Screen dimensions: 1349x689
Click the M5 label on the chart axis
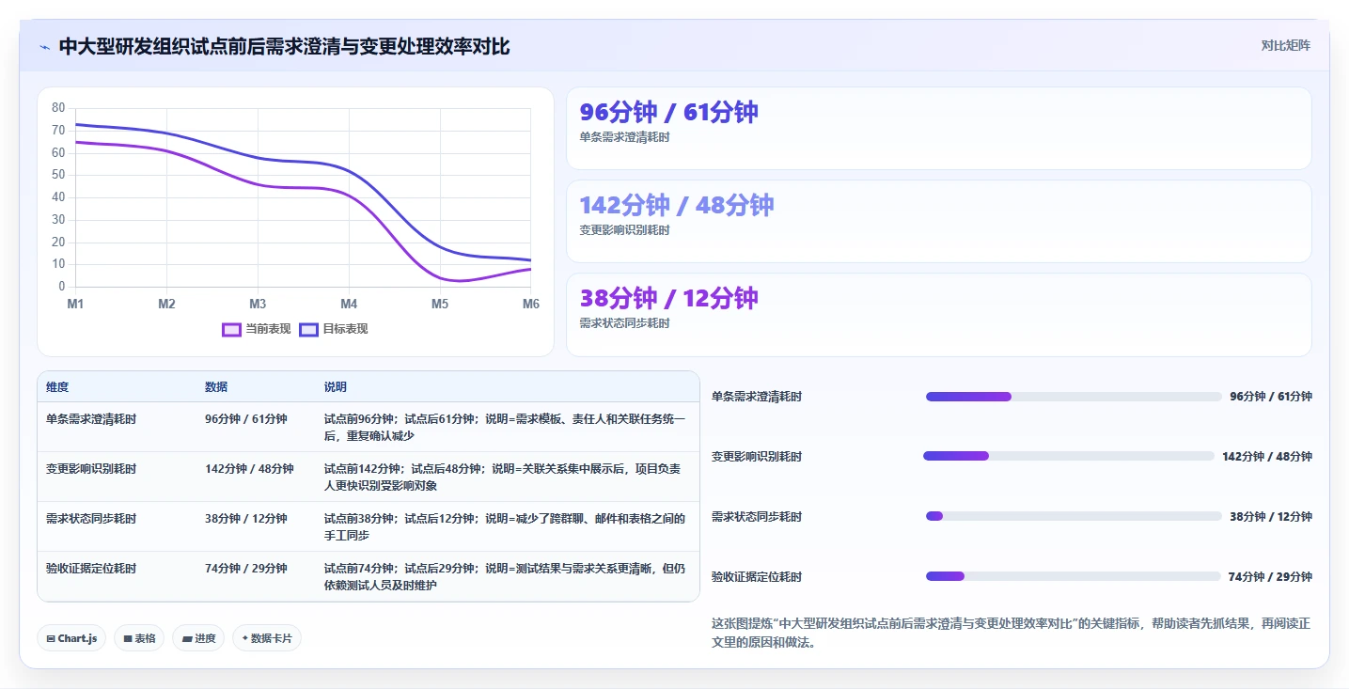[440, 304]
